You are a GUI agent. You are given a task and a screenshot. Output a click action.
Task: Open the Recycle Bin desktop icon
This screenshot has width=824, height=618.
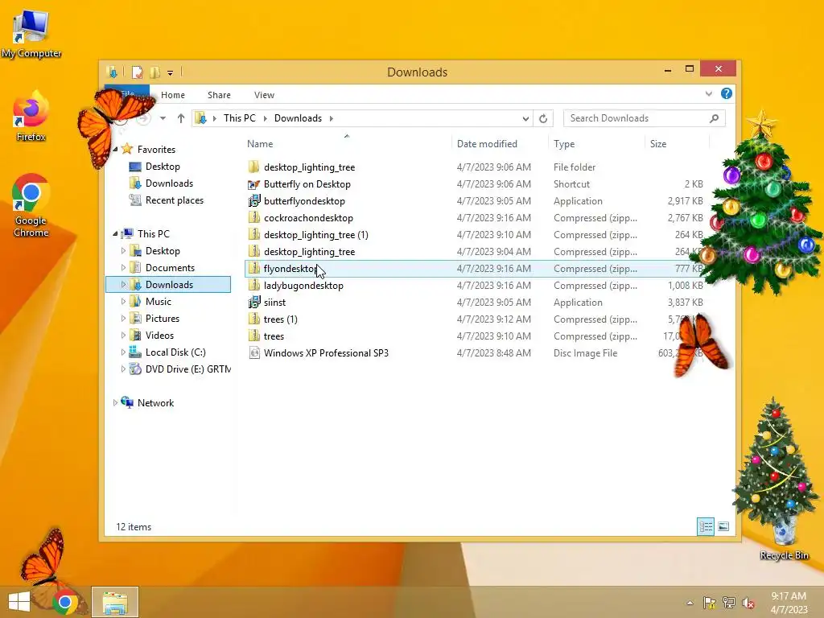tap(784, 536)
